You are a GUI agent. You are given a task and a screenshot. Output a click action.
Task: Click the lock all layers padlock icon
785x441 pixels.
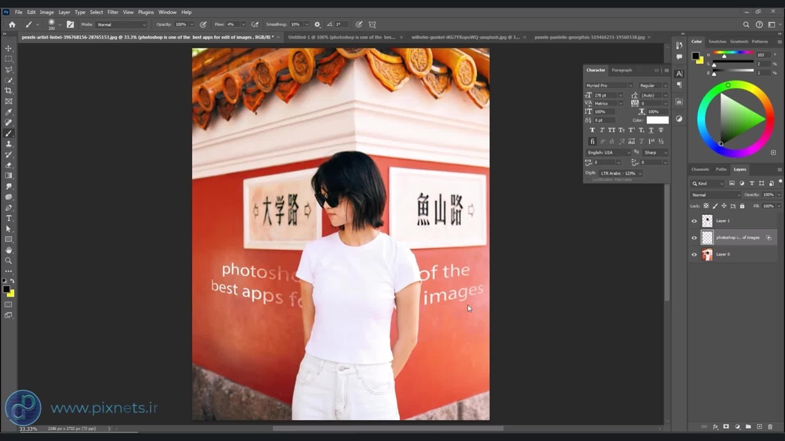742,206
